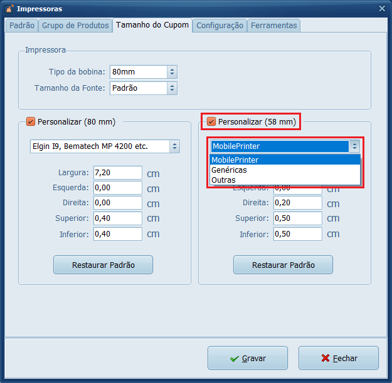Viewport: 392px width, 383px height.
Task: Edit the 80 mm Superior value 0,40
Action: pyautogui.click(x=118, y=218)
